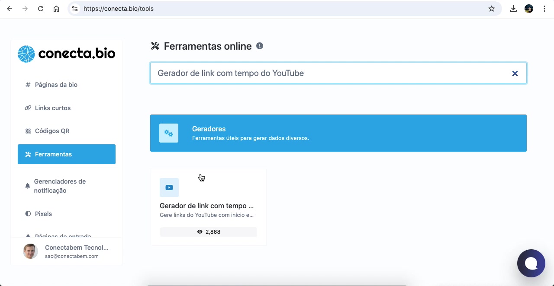554x286 pixels.
Task: Open the info tooltip next to Ferramentas online
Action: coord(260,46)
